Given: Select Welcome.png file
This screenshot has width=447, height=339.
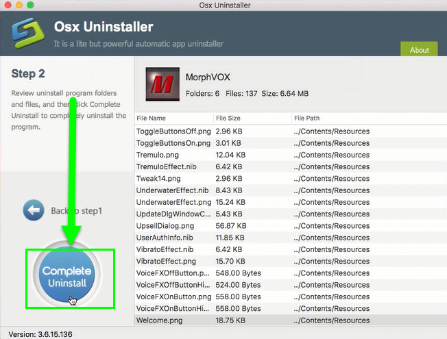Looking at the screenshot, I should (x=159, y=321).
